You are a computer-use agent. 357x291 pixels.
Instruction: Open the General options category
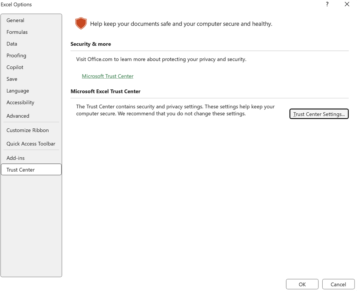[15, 20]
